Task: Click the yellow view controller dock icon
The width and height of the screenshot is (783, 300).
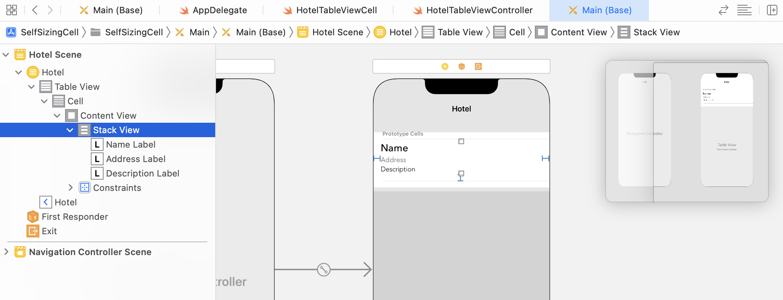Action: coord(445,67)
